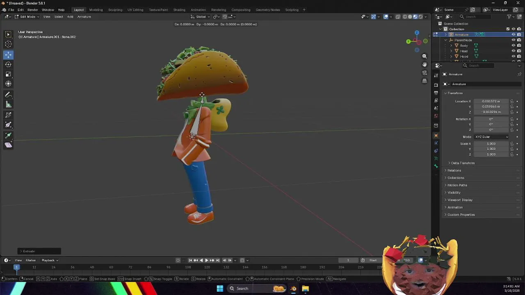The image size is (525, 295).
Task: Add new collection in outliner
Action: point(518,17)
